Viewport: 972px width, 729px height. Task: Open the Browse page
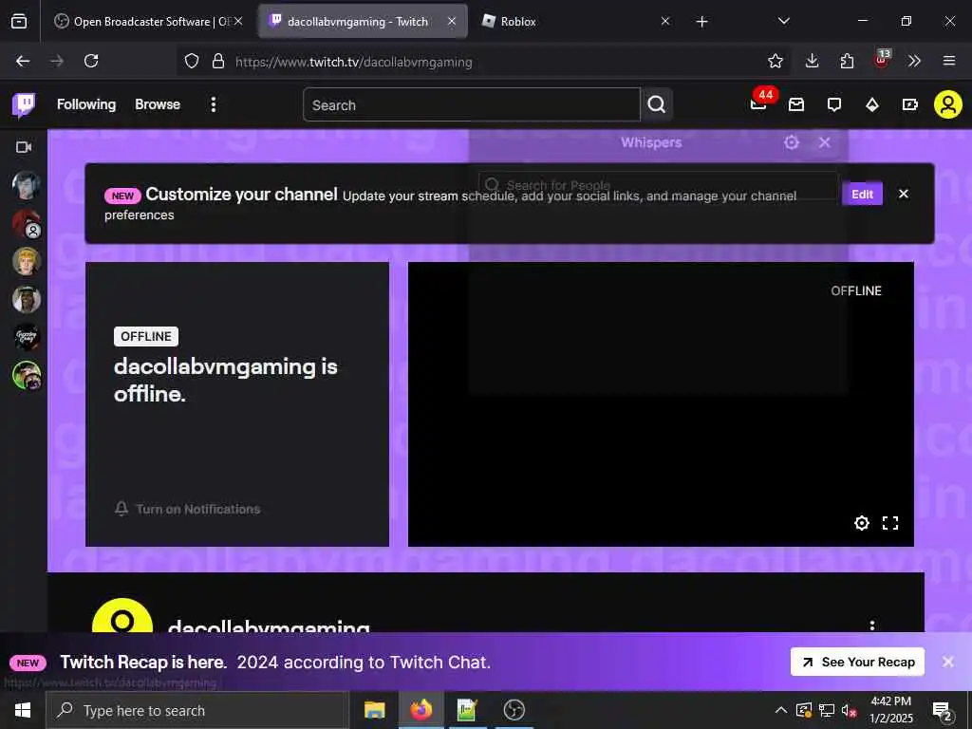point(158,104)
